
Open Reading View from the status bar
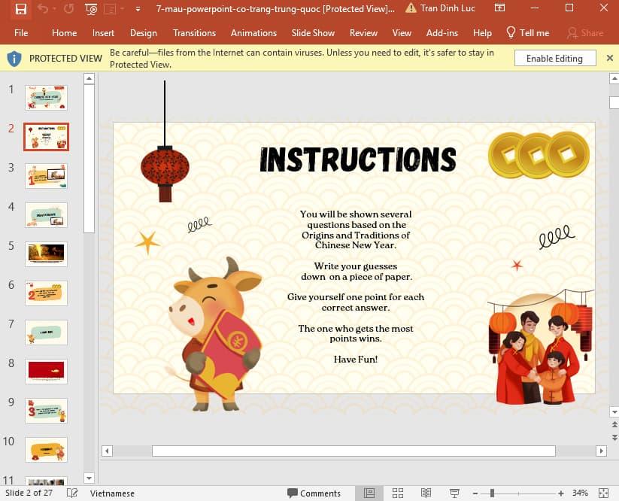coord(426,493)
